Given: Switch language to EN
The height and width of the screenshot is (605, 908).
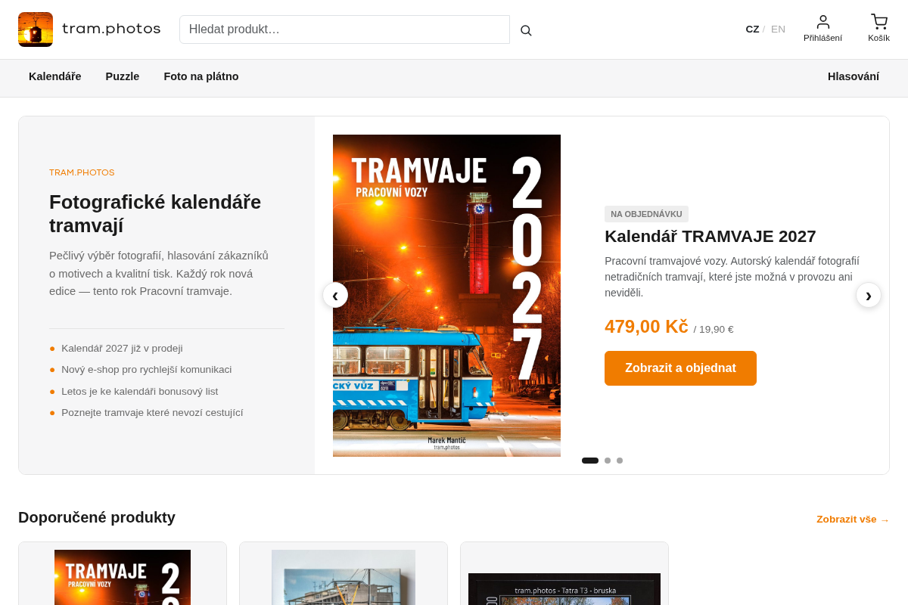Looking at the screenshot, I should 778,29.
